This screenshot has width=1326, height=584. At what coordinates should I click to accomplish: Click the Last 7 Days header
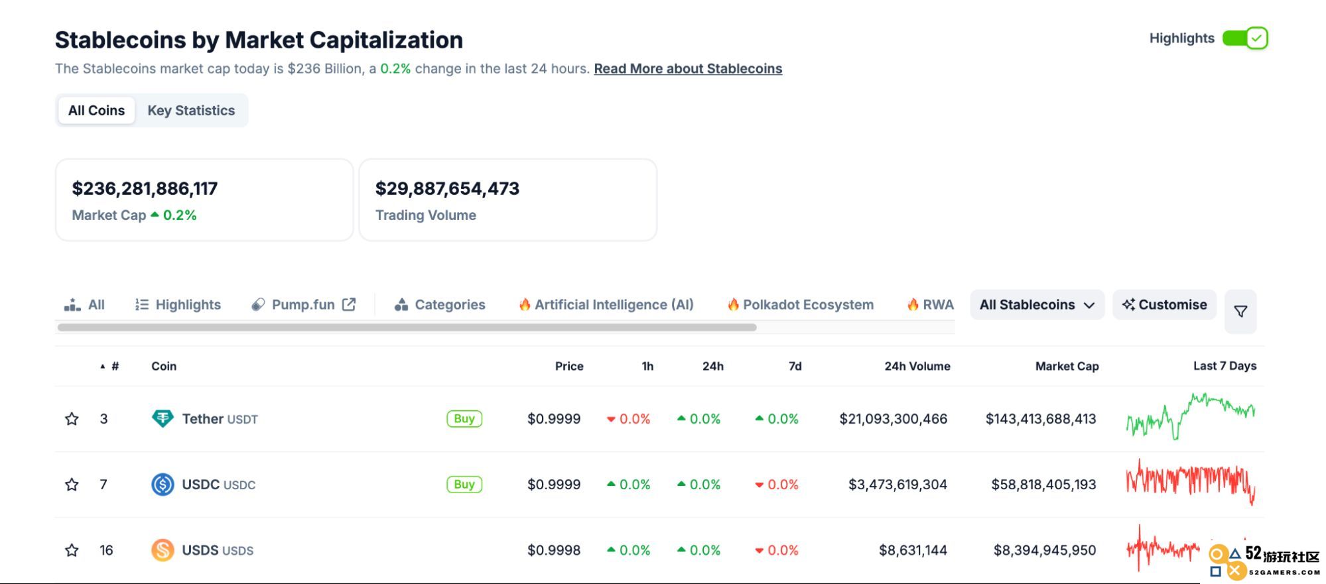point(1225,366)
